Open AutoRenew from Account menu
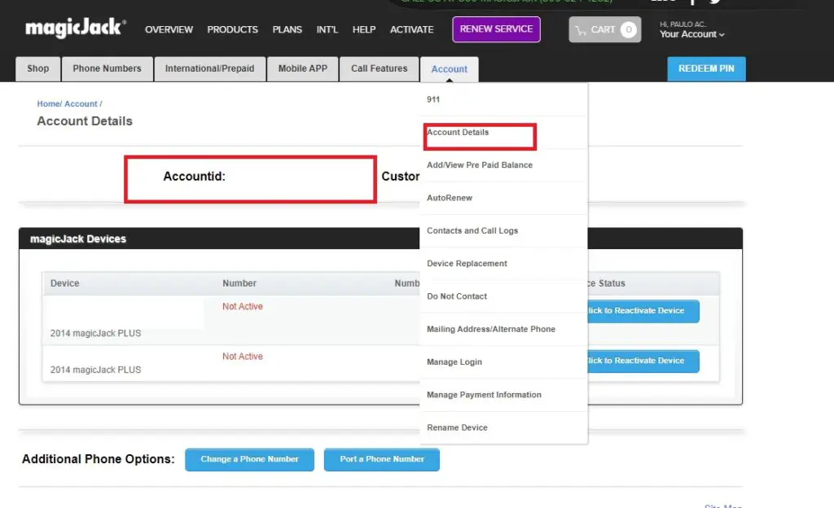Viewport: 834px width, 508px height. click(x=449, y=198)
